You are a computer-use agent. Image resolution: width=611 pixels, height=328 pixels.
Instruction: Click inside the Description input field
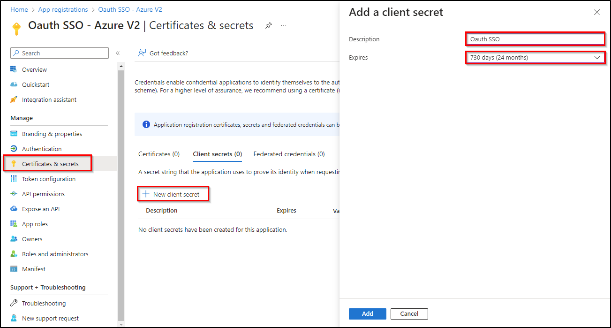(535, 38)
